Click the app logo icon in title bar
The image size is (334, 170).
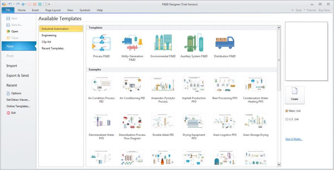pyautogui.click(x=4, y=4)
